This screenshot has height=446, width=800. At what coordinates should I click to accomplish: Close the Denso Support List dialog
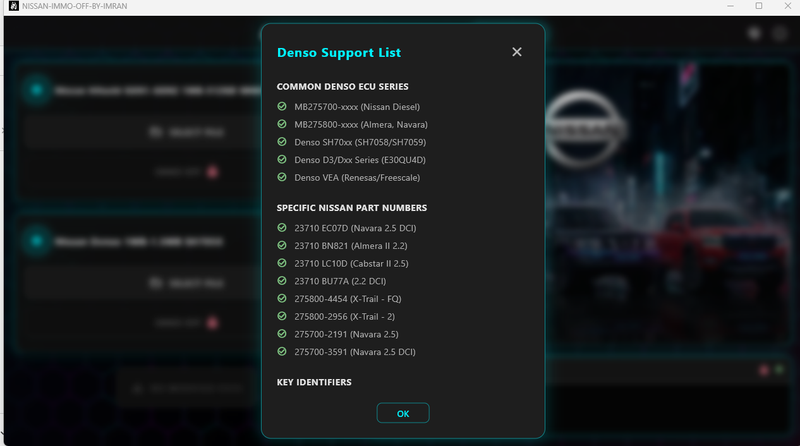coord(517,52)
